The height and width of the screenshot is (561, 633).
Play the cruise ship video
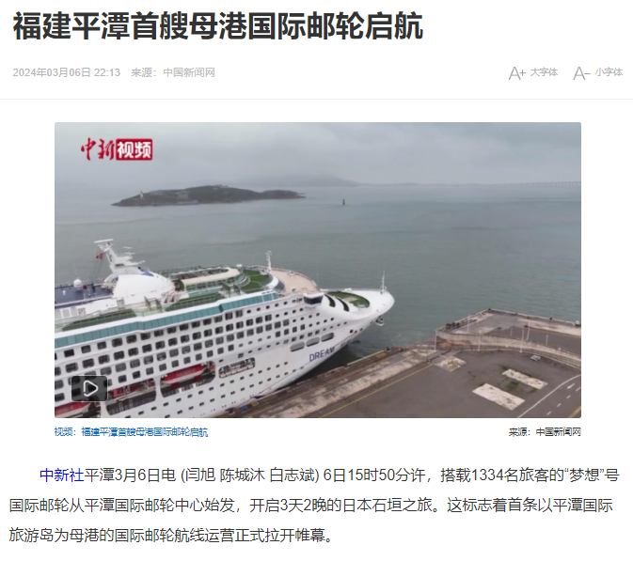tap(89, 388)
